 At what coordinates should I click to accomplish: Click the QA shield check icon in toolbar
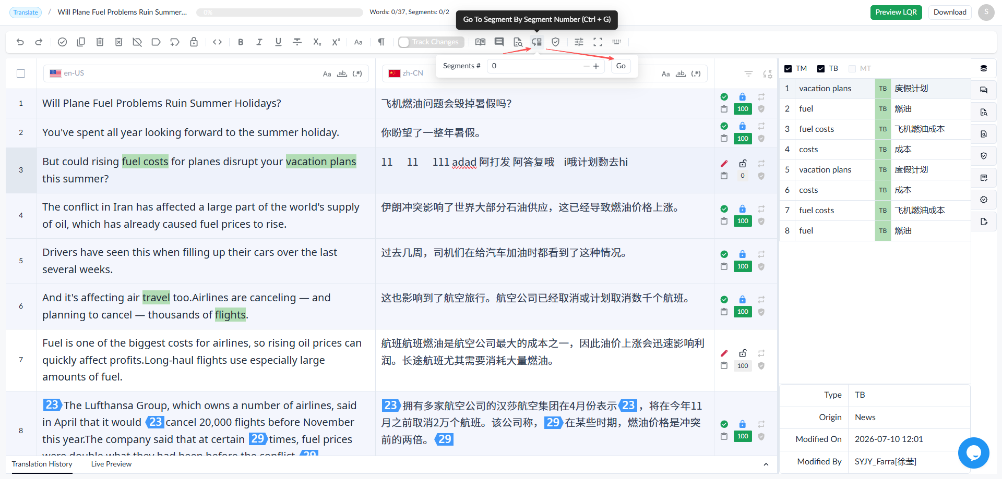[x=555, y=42]
